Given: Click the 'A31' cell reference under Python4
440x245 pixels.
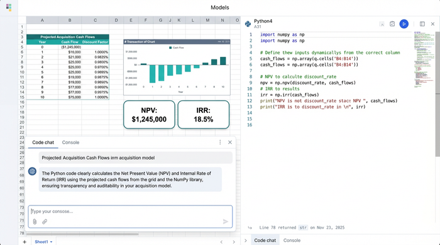Looking at the screenshot, I should pos(257,27).
